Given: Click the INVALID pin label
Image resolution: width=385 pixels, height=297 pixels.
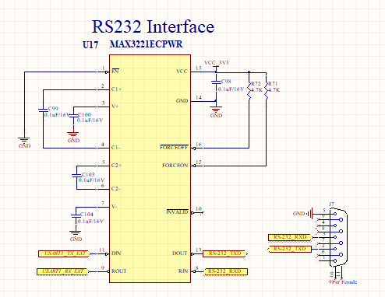Looking at the screenshot, I should coord(177,211).
